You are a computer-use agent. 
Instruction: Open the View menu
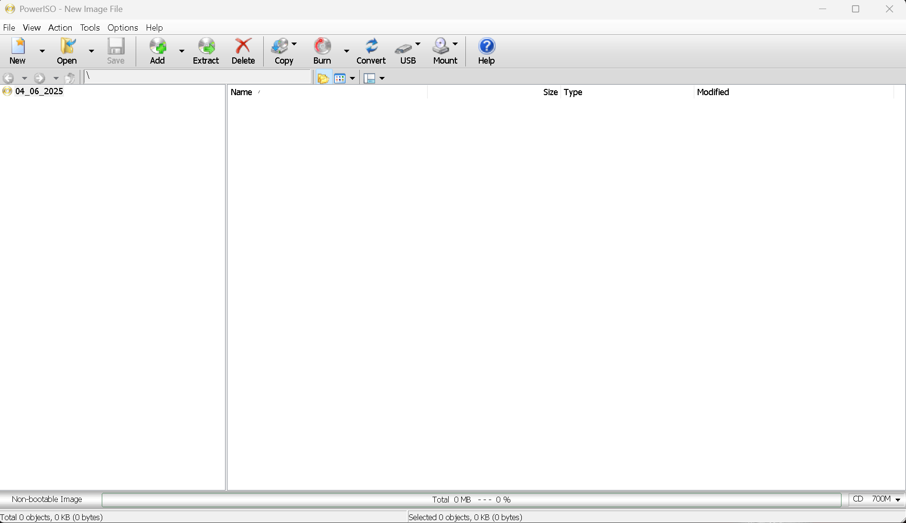32,28
